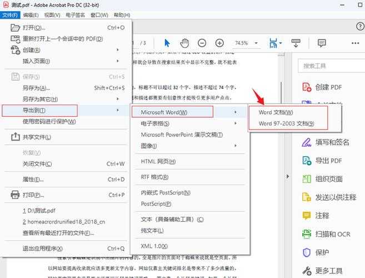Choose Close File (关闭文件) entry
This screenshot has width=365, height=278.
(37, 164)
